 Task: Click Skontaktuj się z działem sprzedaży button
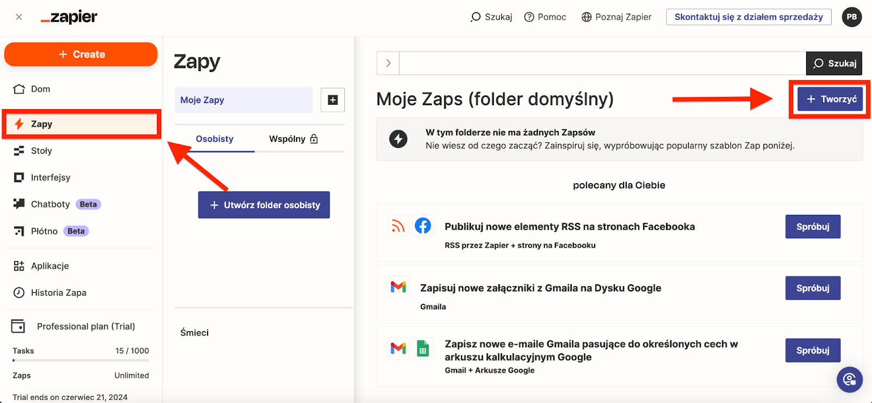click(749, 17)
